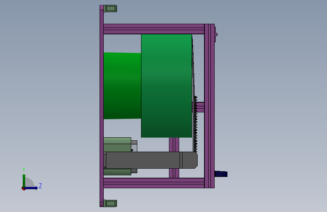Screen dimensions: 327x212
Task: Select the tall left purple vertical plate
Action: coord(101,106)
